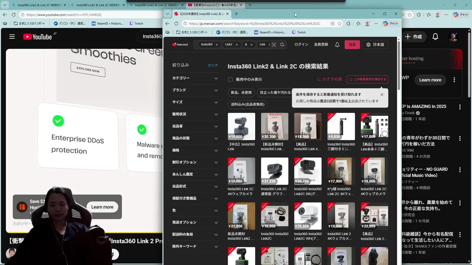Open YouTube hamburger guide menu
This screenshot has width=472, height=265.
(x=12, y=37)
